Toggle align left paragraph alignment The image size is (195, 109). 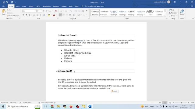[x=61, y=15]
